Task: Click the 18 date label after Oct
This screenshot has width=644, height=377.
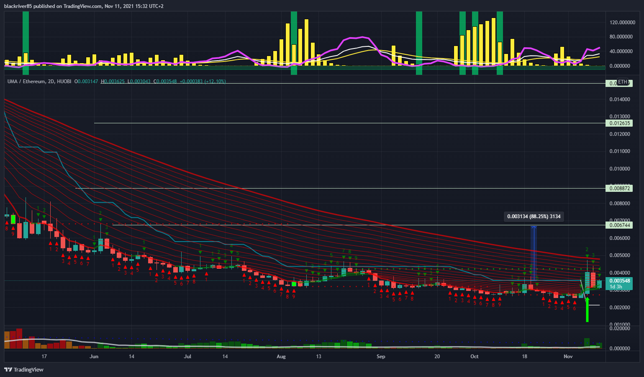Action: coord(525,357)
